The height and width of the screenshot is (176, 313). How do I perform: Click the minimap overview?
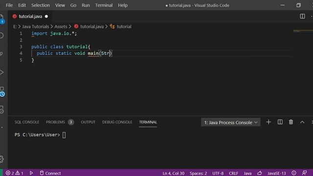[303, 31]
